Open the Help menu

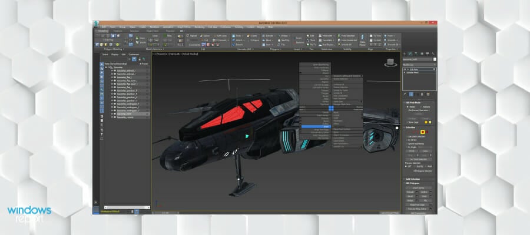(x=270, y=27)
